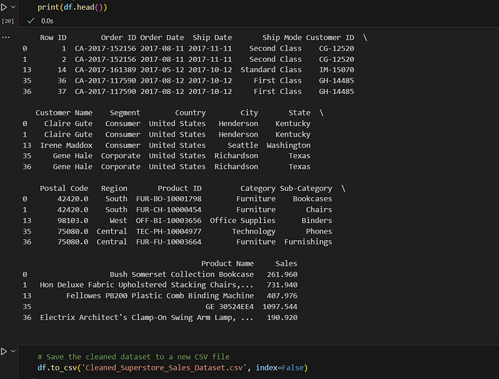Click product ID FUR-BO-10001798
Viewport: 499px width, 379px height.
(x=169, y=199)
